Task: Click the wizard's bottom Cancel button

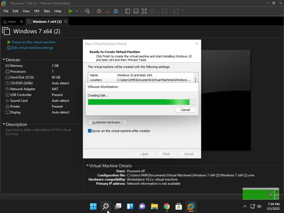Action: click(189, 154)
